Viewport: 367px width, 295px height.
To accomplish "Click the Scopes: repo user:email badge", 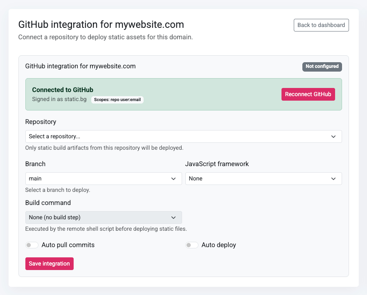I will pos(117,99).
